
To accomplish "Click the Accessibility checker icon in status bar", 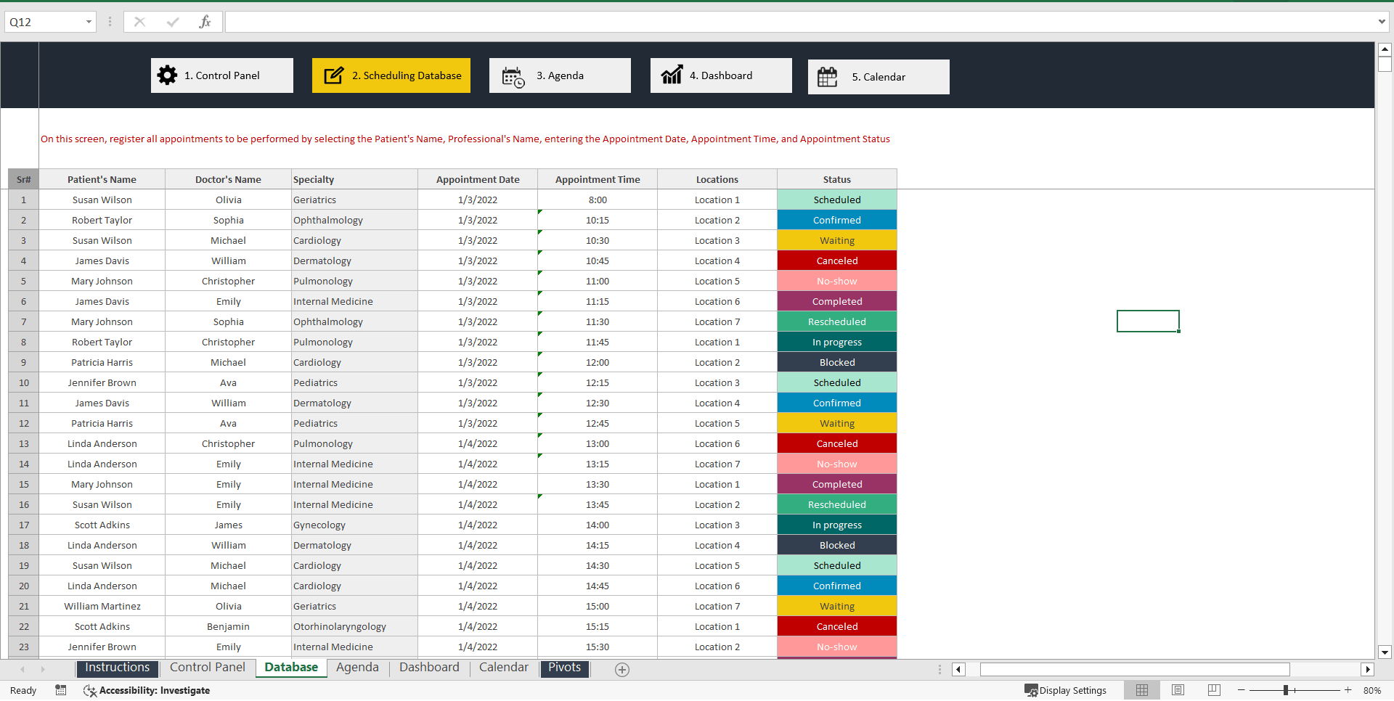I will [x=89, y=690].
